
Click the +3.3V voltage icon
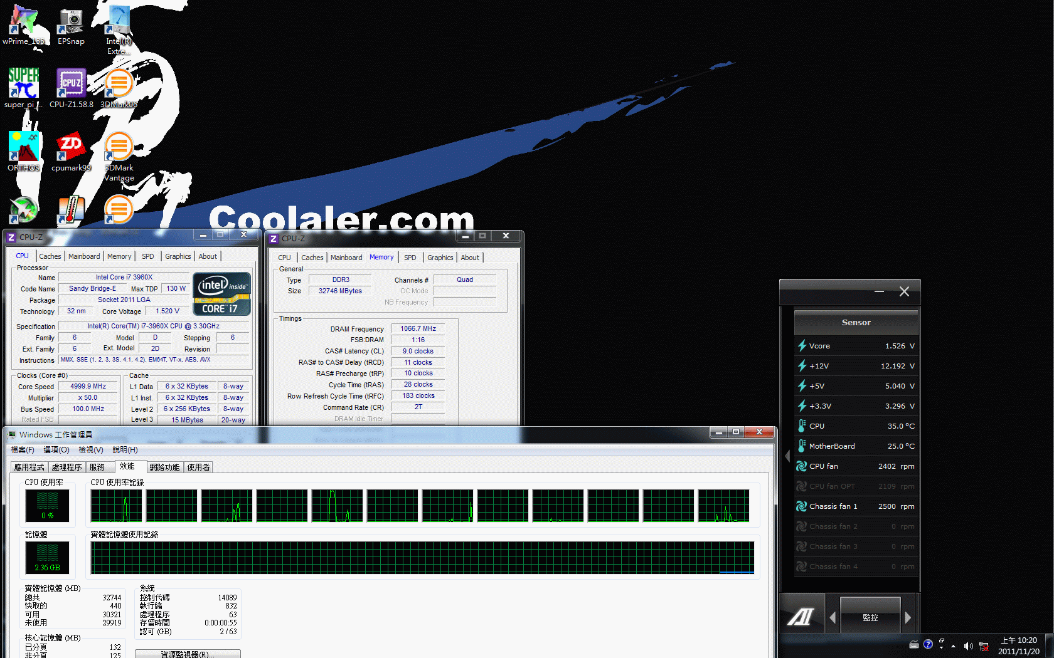(x=802, y=406)
